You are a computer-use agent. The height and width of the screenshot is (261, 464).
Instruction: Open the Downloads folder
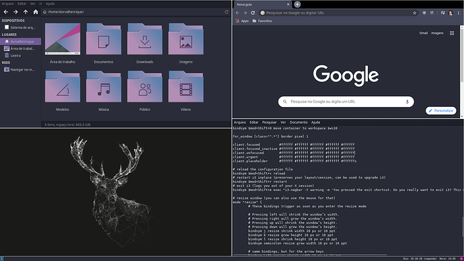145,43
